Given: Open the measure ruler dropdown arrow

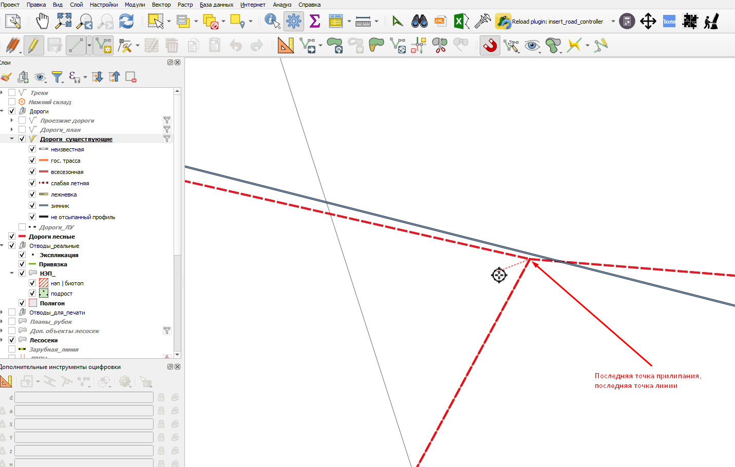Looking at the screenshot, I should tap(376, 22).
